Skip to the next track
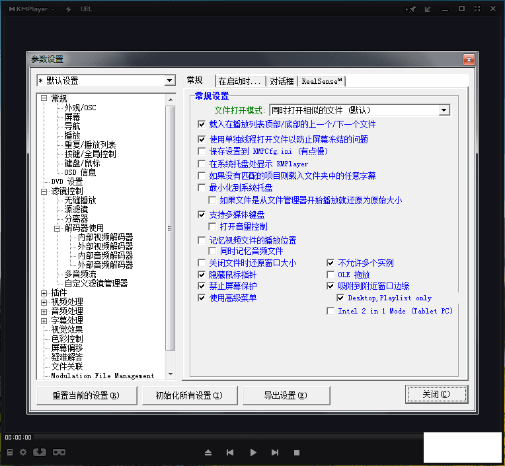This screenshot has width=505, height=466. tap(275, 453)
